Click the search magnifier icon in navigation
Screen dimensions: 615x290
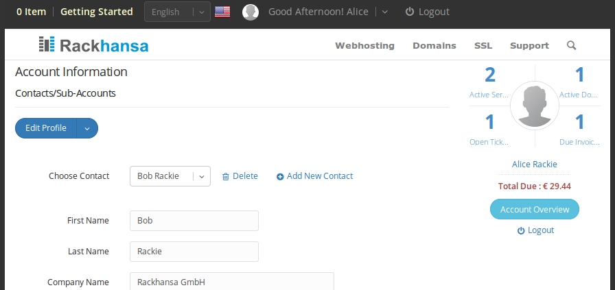click(x=572, y=45)
